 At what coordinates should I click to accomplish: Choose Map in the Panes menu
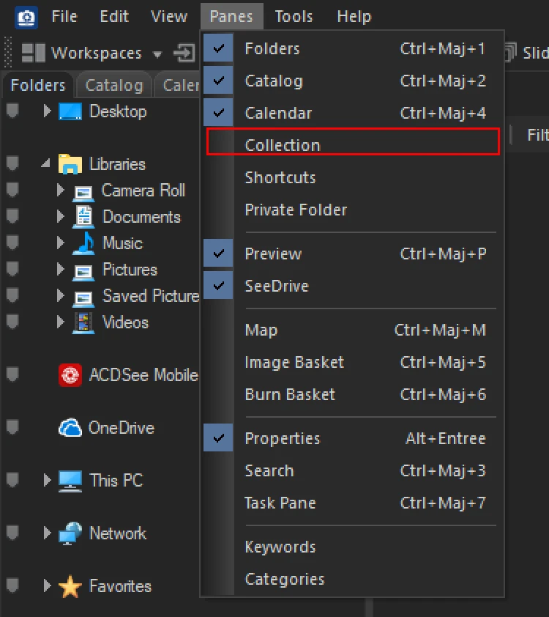[353, 330]
